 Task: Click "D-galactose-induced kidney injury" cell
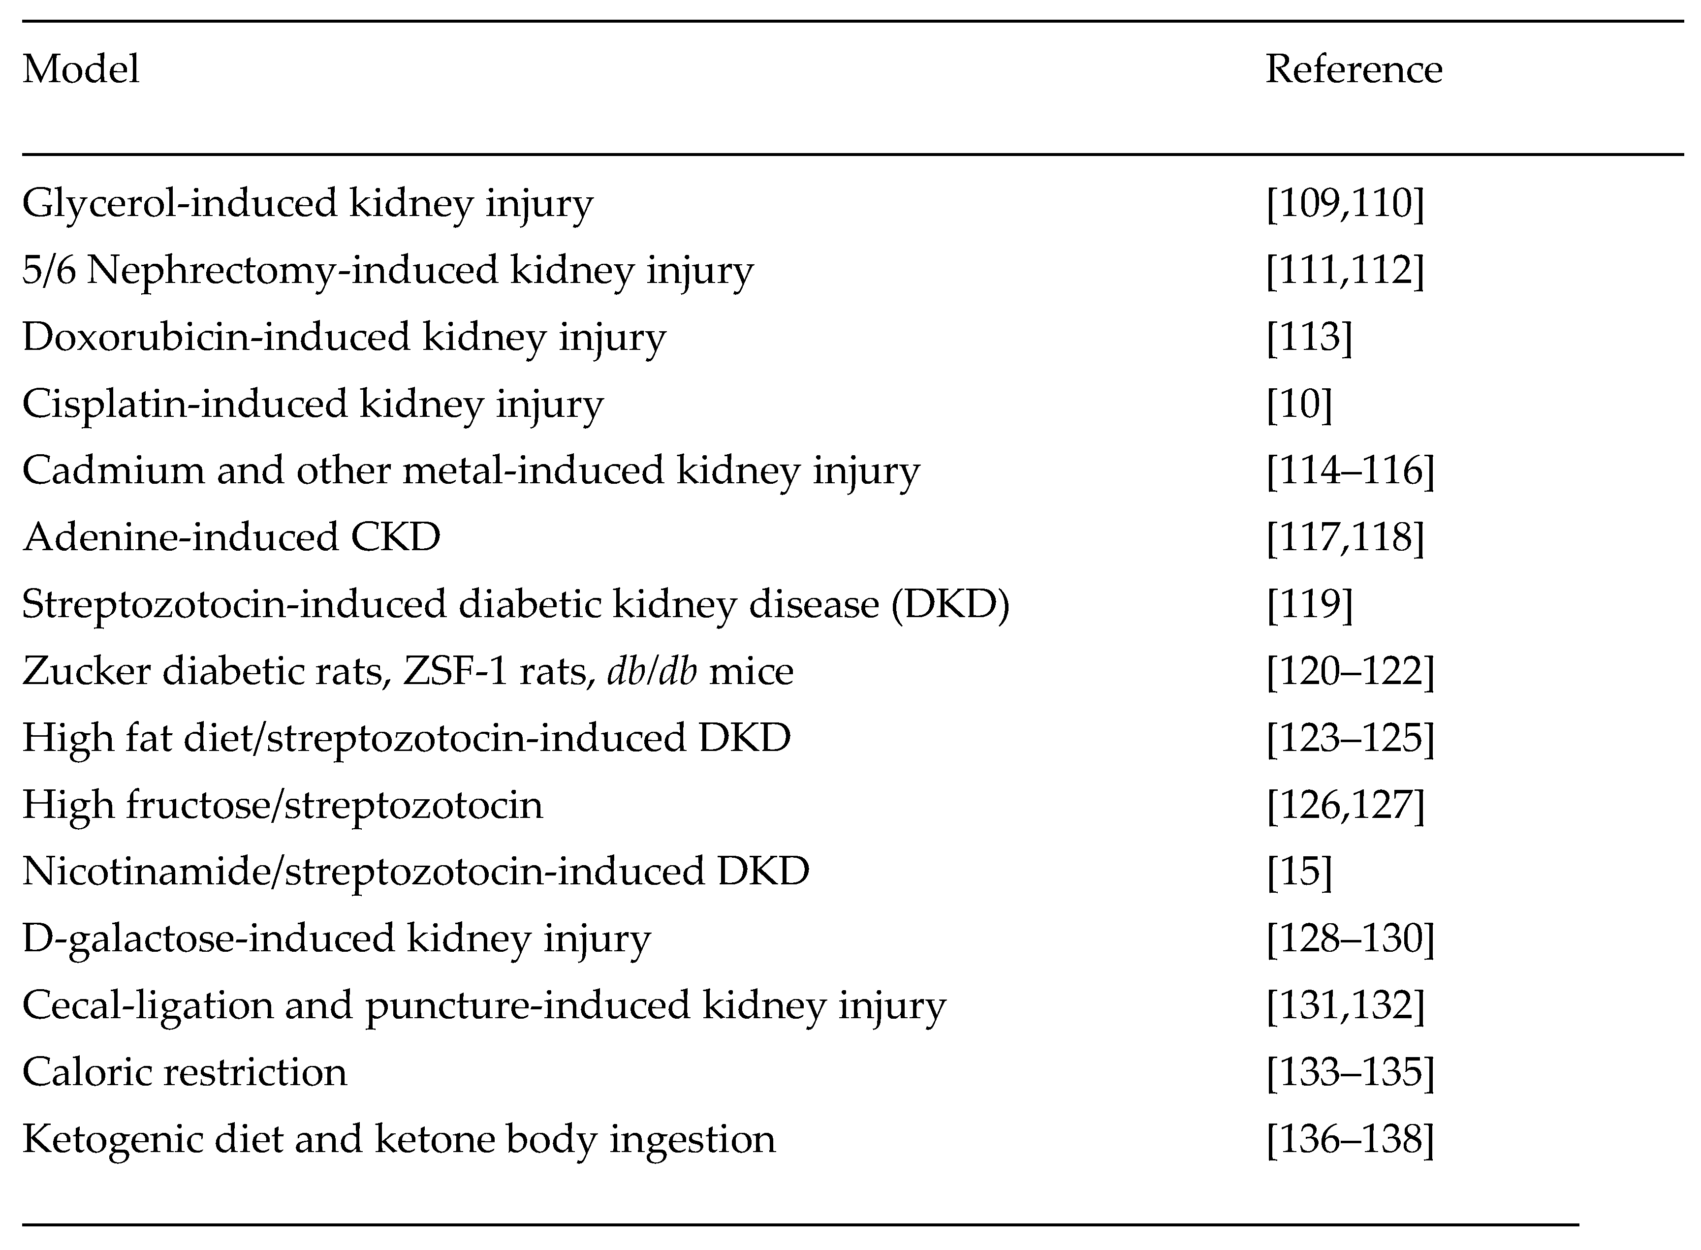tap(336, 938)
